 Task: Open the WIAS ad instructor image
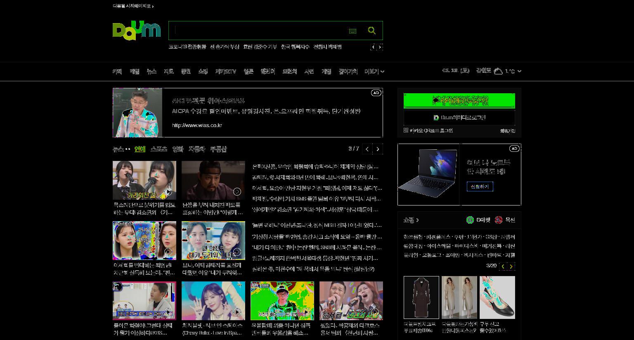click(x=137, y=113)
